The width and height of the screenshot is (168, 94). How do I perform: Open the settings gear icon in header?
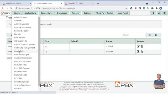point(165,13)
